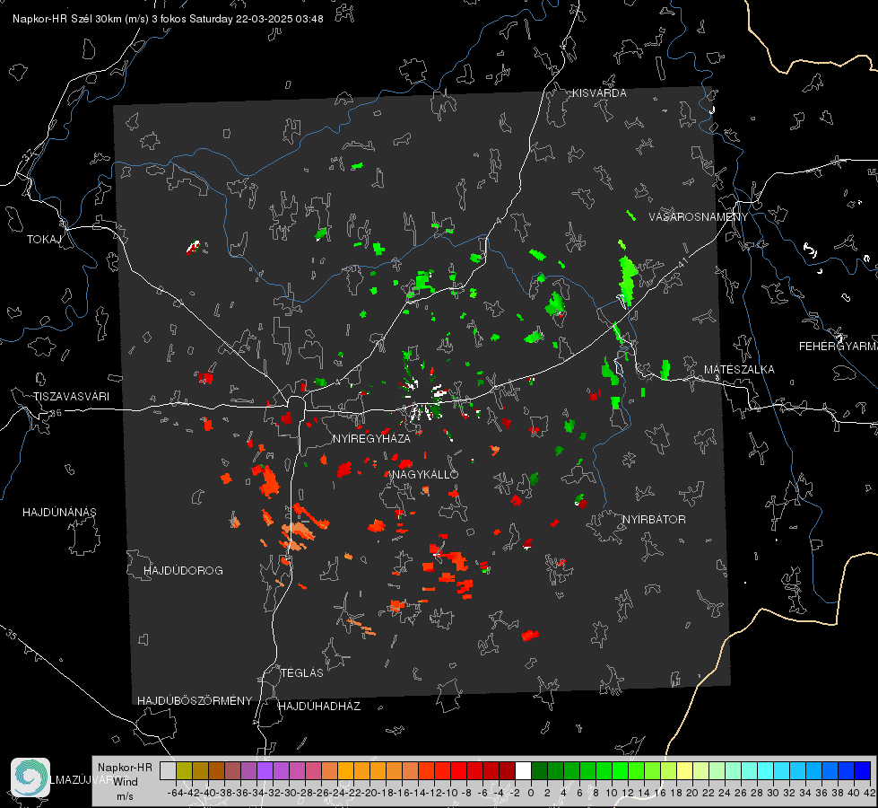Click the KISVÁRDA label on the map
Viewport: 878px width, 808px height.
tap(599, 93)
